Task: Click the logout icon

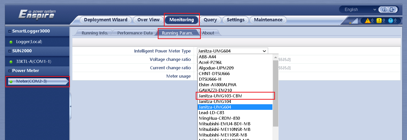Action: tap(392, 10)
